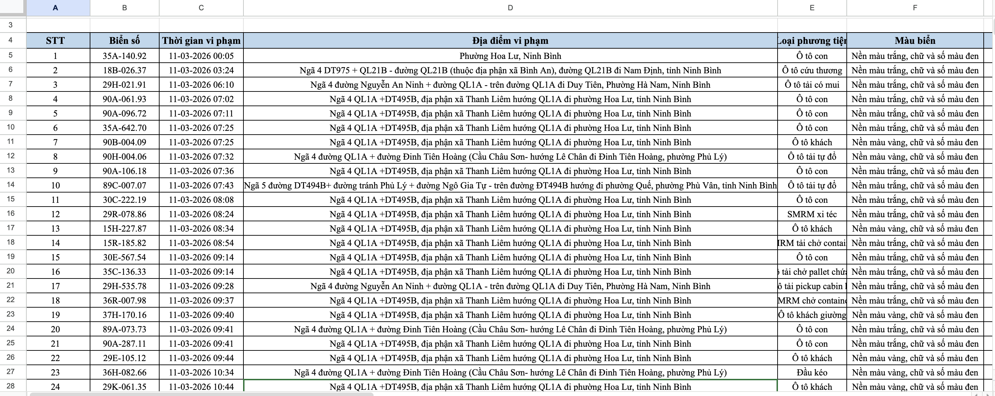Click the 'Biển số' header cell

(x=124, y=40)
